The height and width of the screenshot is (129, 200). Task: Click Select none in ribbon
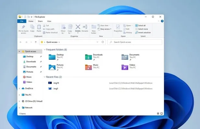click(x=142, y=29)
